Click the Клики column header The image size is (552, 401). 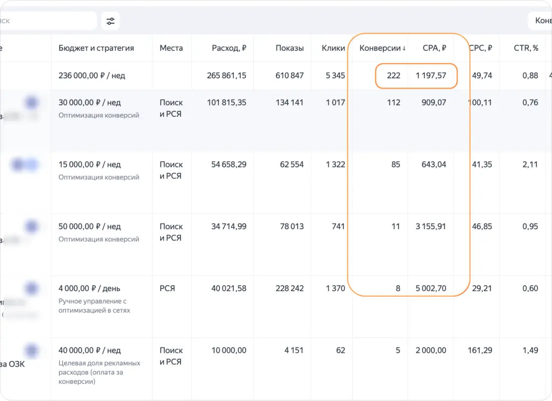[x=333, y=48]
